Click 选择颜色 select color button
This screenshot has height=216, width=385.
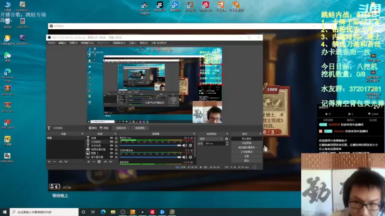click(140, 128)
